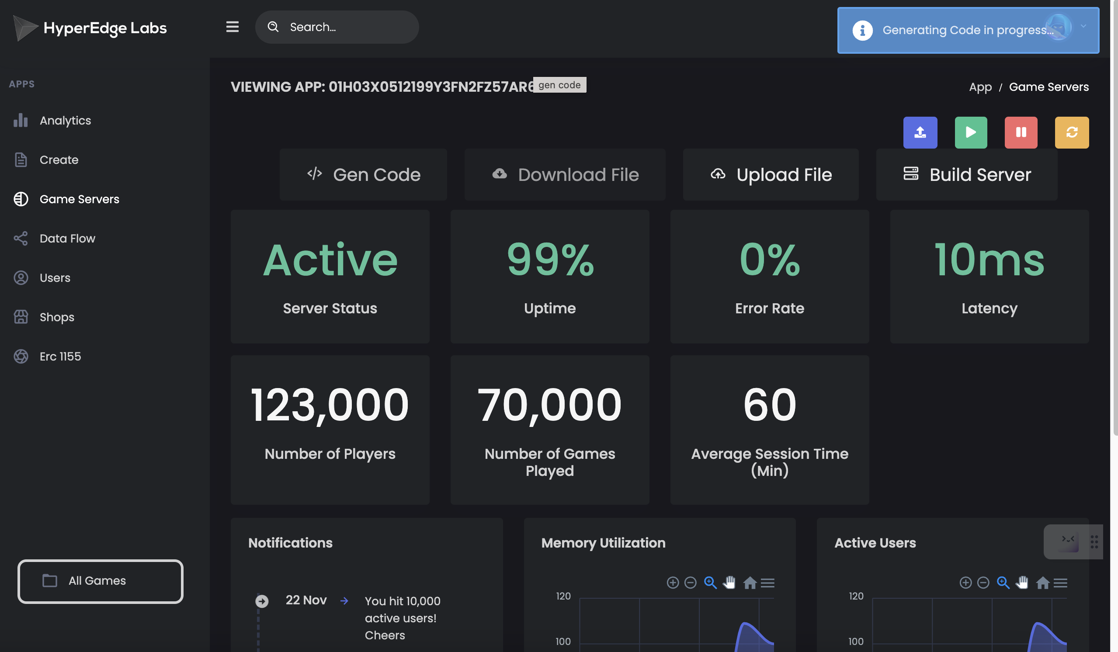Start the server with the green play button

[970, 132]
